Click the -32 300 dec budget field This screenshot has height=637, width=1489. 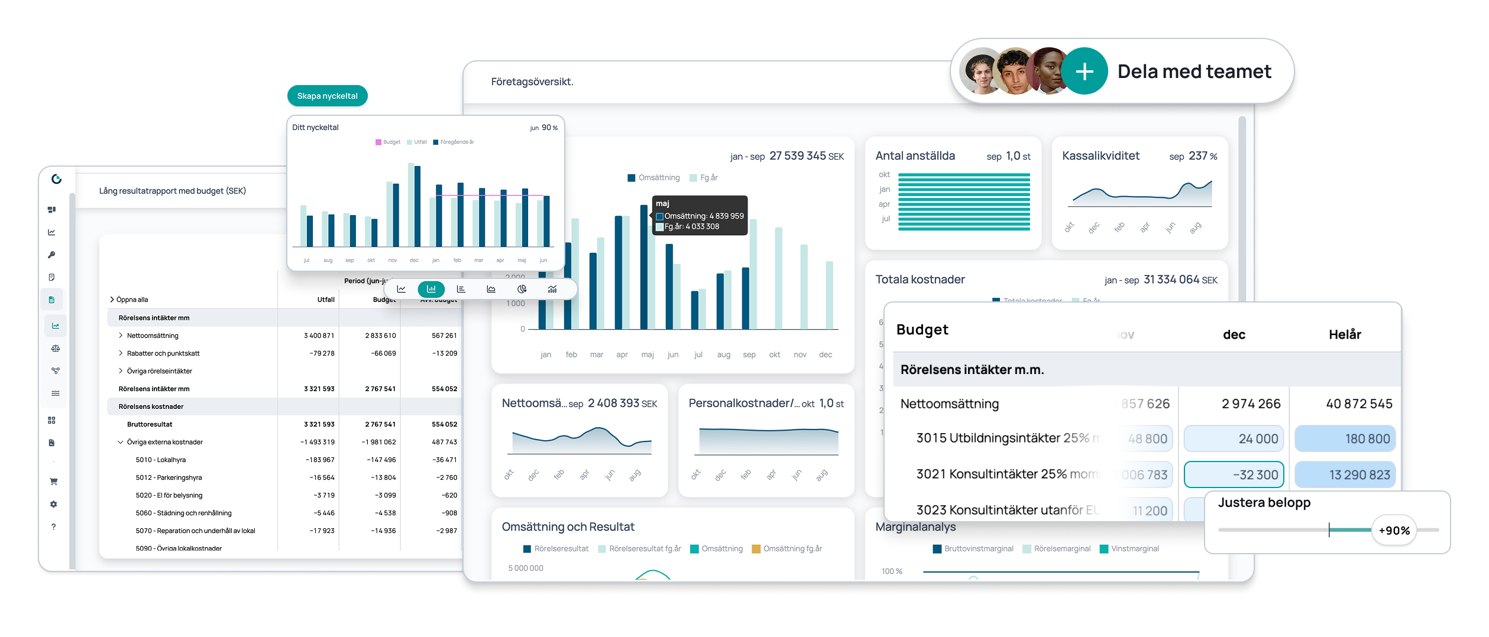[x=1234, y=474]
